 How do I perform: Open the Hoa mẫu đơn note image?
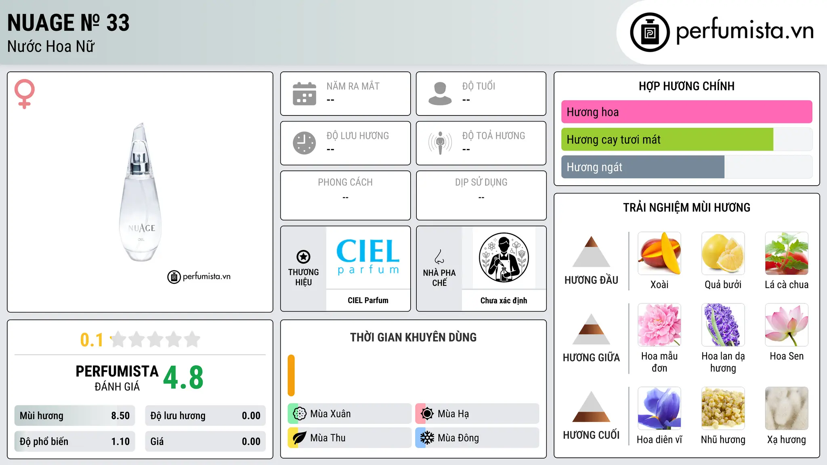[659, 325]
